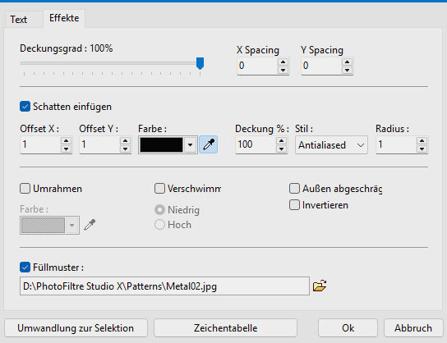Increase the X Spacing value
447x343 pixels.
click(283, 62)
